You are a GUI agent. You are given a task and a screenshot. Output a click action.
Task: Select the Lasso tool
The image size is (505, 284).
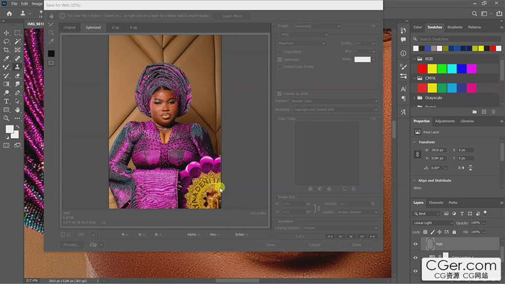click(x=6, y=41)
